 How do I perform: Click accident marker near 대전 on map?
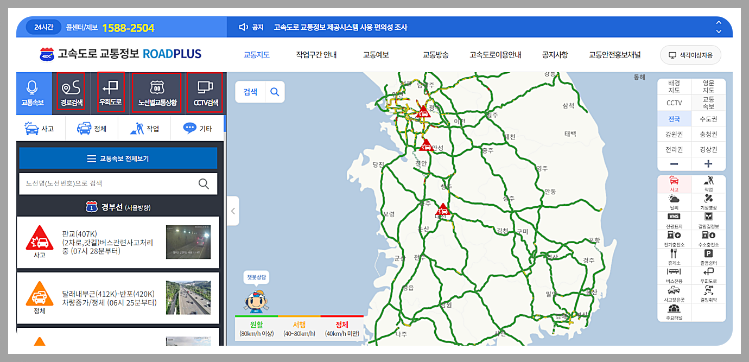pyautogui.click(x=443, y=209)
